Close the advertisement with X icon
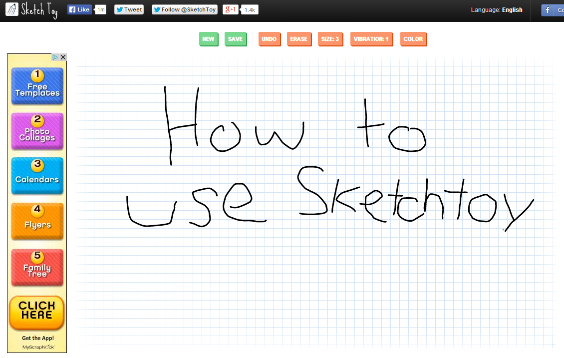564x358 pixels. tap(63, 57)
